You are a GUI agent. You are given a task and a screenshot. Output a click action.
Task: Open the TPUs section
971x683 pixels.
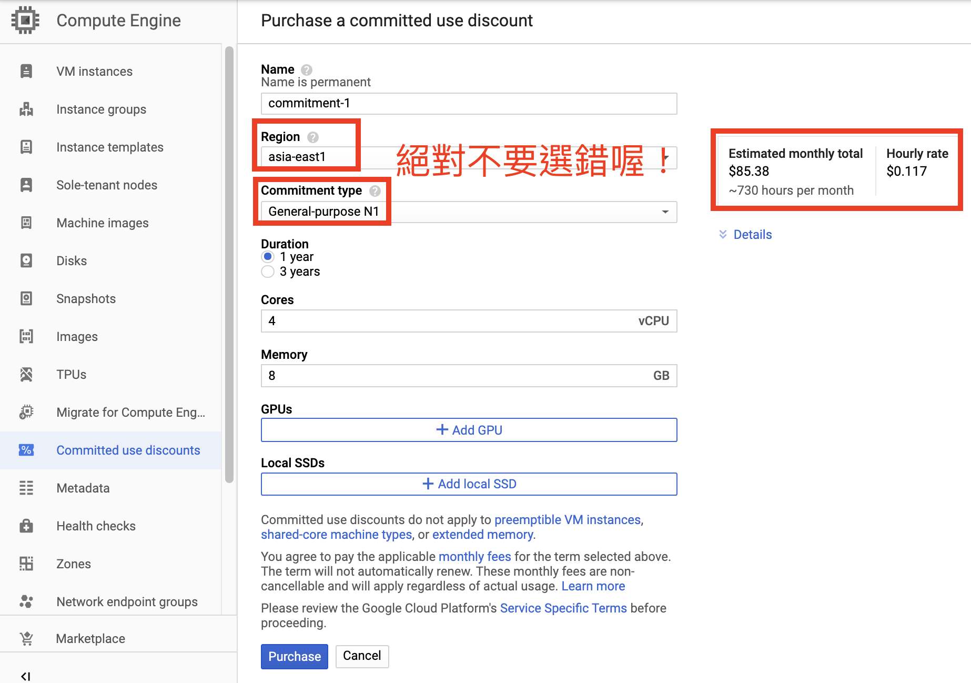pyautogui.click(x=70, y=374)
